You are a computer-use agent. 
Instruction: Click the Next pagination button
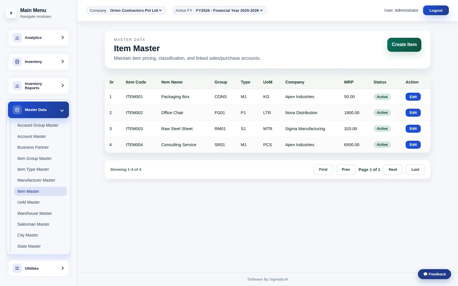coord(393,170)
